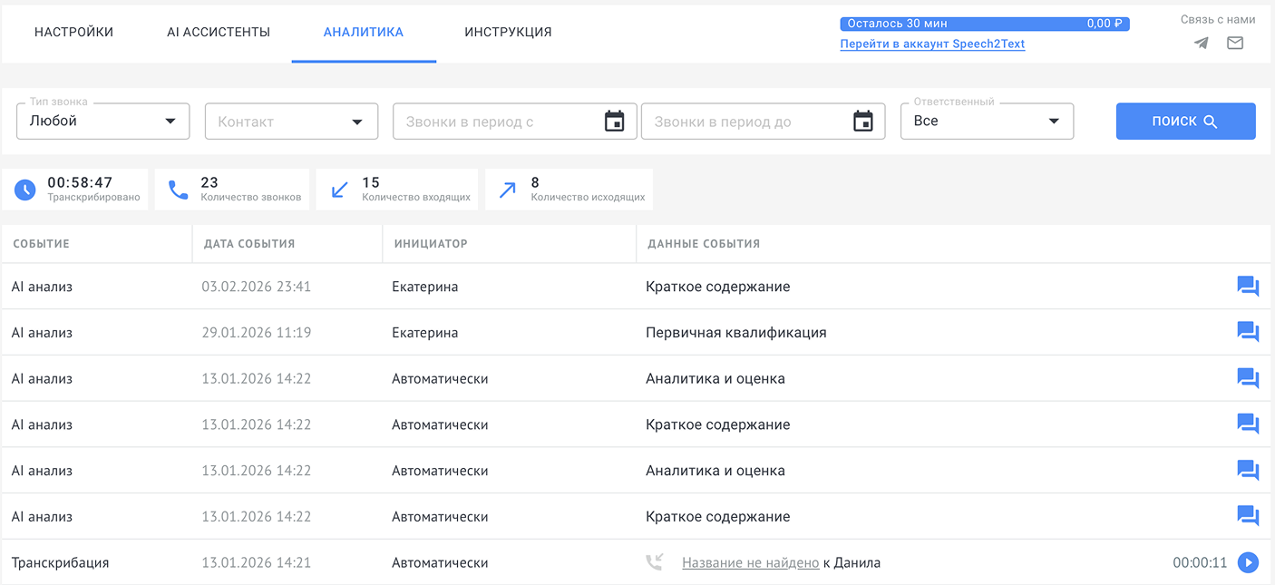Screen dimensions: 1275x585
Task: Open chat icon for Первичная квалификация row
Action: (x=1248, y=333)
